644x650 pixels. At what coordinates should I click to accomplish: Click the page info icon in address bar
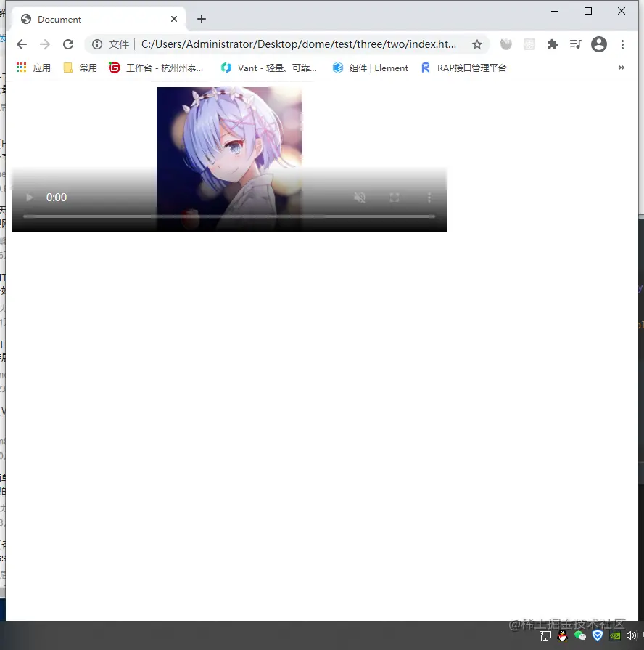click(96, 44)
